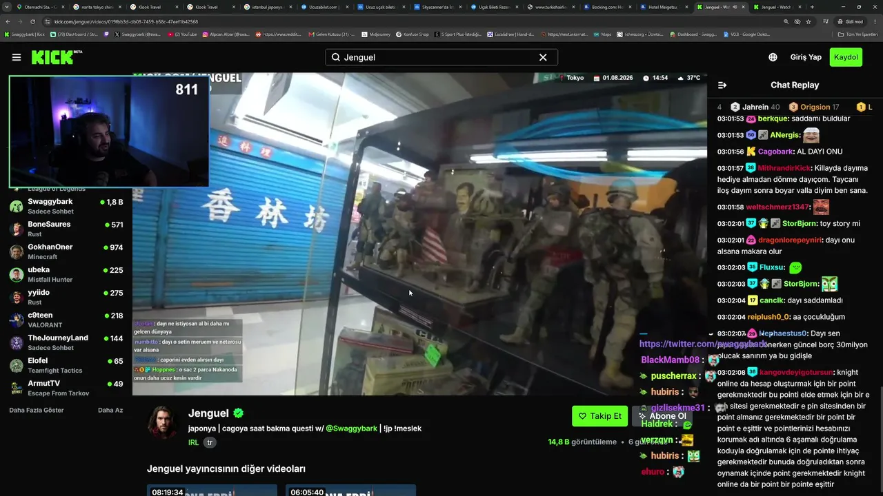Click Jahrein in top gifters bar
883x496 pixels.
[755, 107]
